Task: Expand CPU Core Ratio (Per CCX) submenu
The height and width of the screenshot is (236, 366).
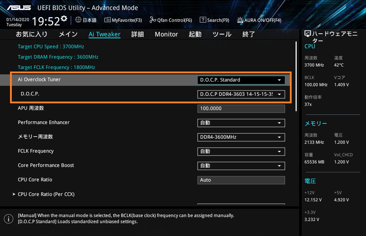Action: [46, 194]
